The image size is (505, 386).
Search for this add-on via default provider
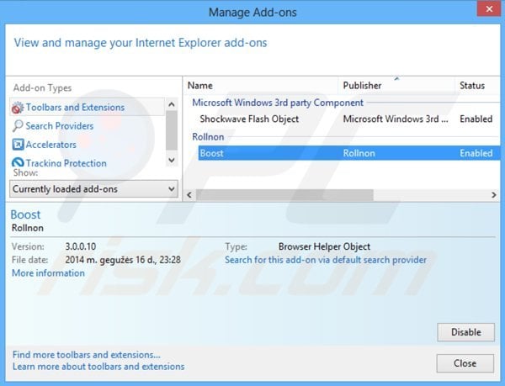coord(325,260)
